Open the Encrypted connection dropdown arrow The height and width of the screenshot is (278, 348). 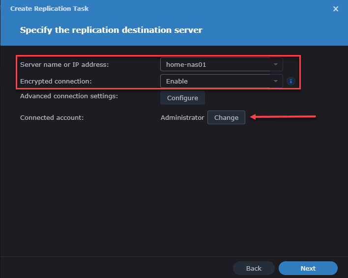(x=276, y=81)
